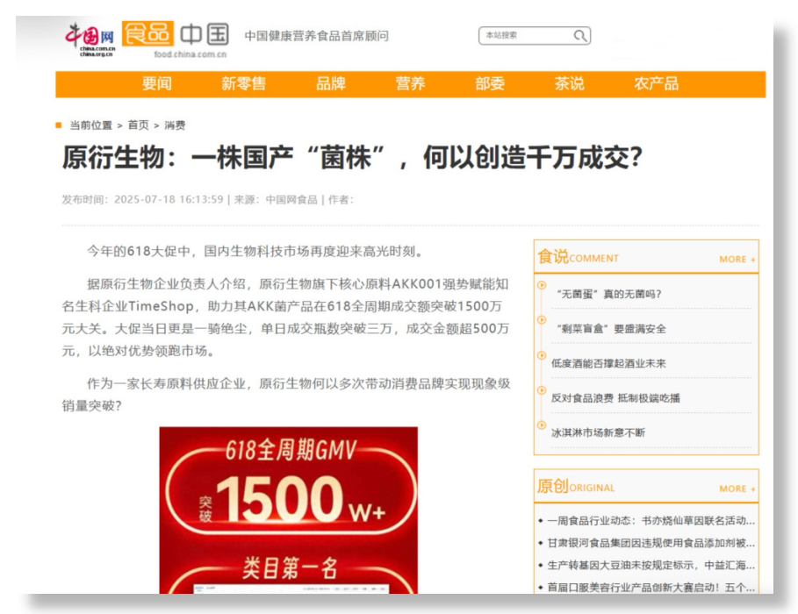Click the article headline 原衍生物

[352, 157]
